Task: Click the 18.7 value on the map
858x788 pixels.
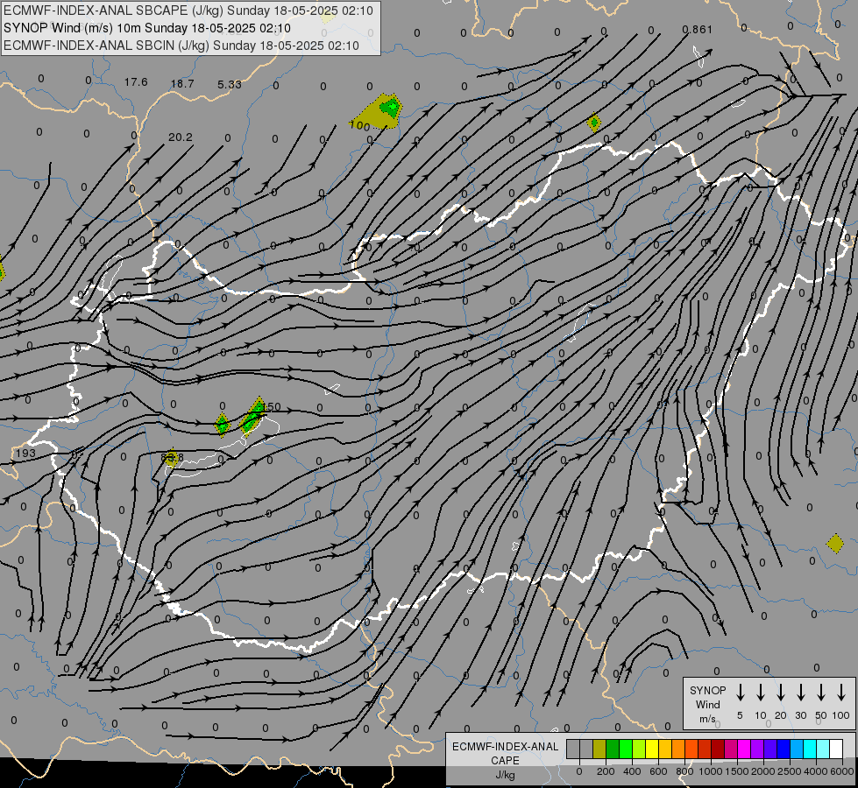Action: (x=182, y=84)
